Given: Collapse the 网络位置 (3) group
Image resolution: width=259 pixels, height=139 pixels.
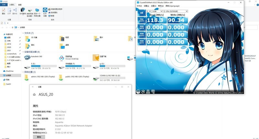Looking at the screenshot, I should 23,72.
